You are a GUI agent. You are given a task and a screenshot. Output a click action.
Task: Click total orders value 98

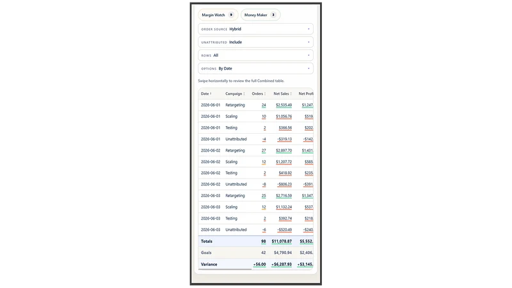(264, 241)
